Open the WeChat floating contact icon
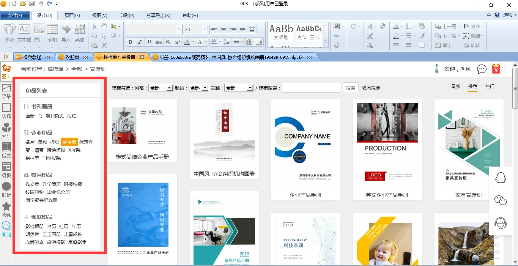 click(501, 200)
